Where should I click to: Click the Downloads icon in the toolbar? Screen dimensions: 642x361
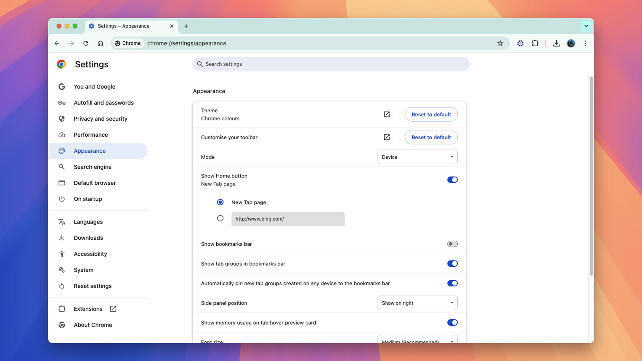pyautogui.click(x=556, y=43)
